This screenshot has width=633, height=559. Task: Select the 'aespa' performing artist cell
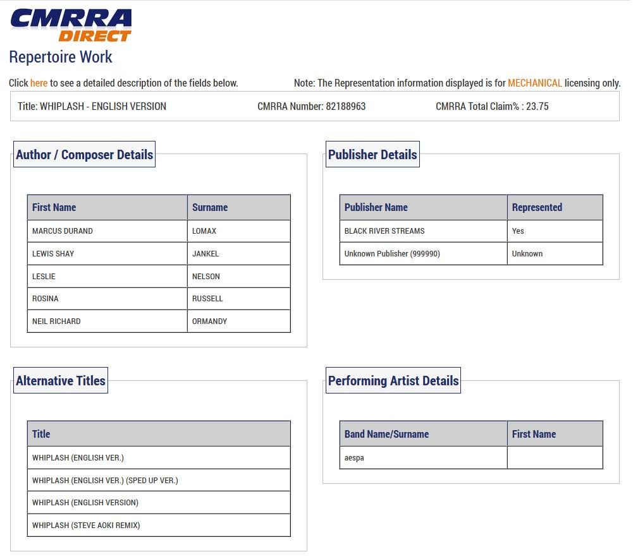pos(424,458)
